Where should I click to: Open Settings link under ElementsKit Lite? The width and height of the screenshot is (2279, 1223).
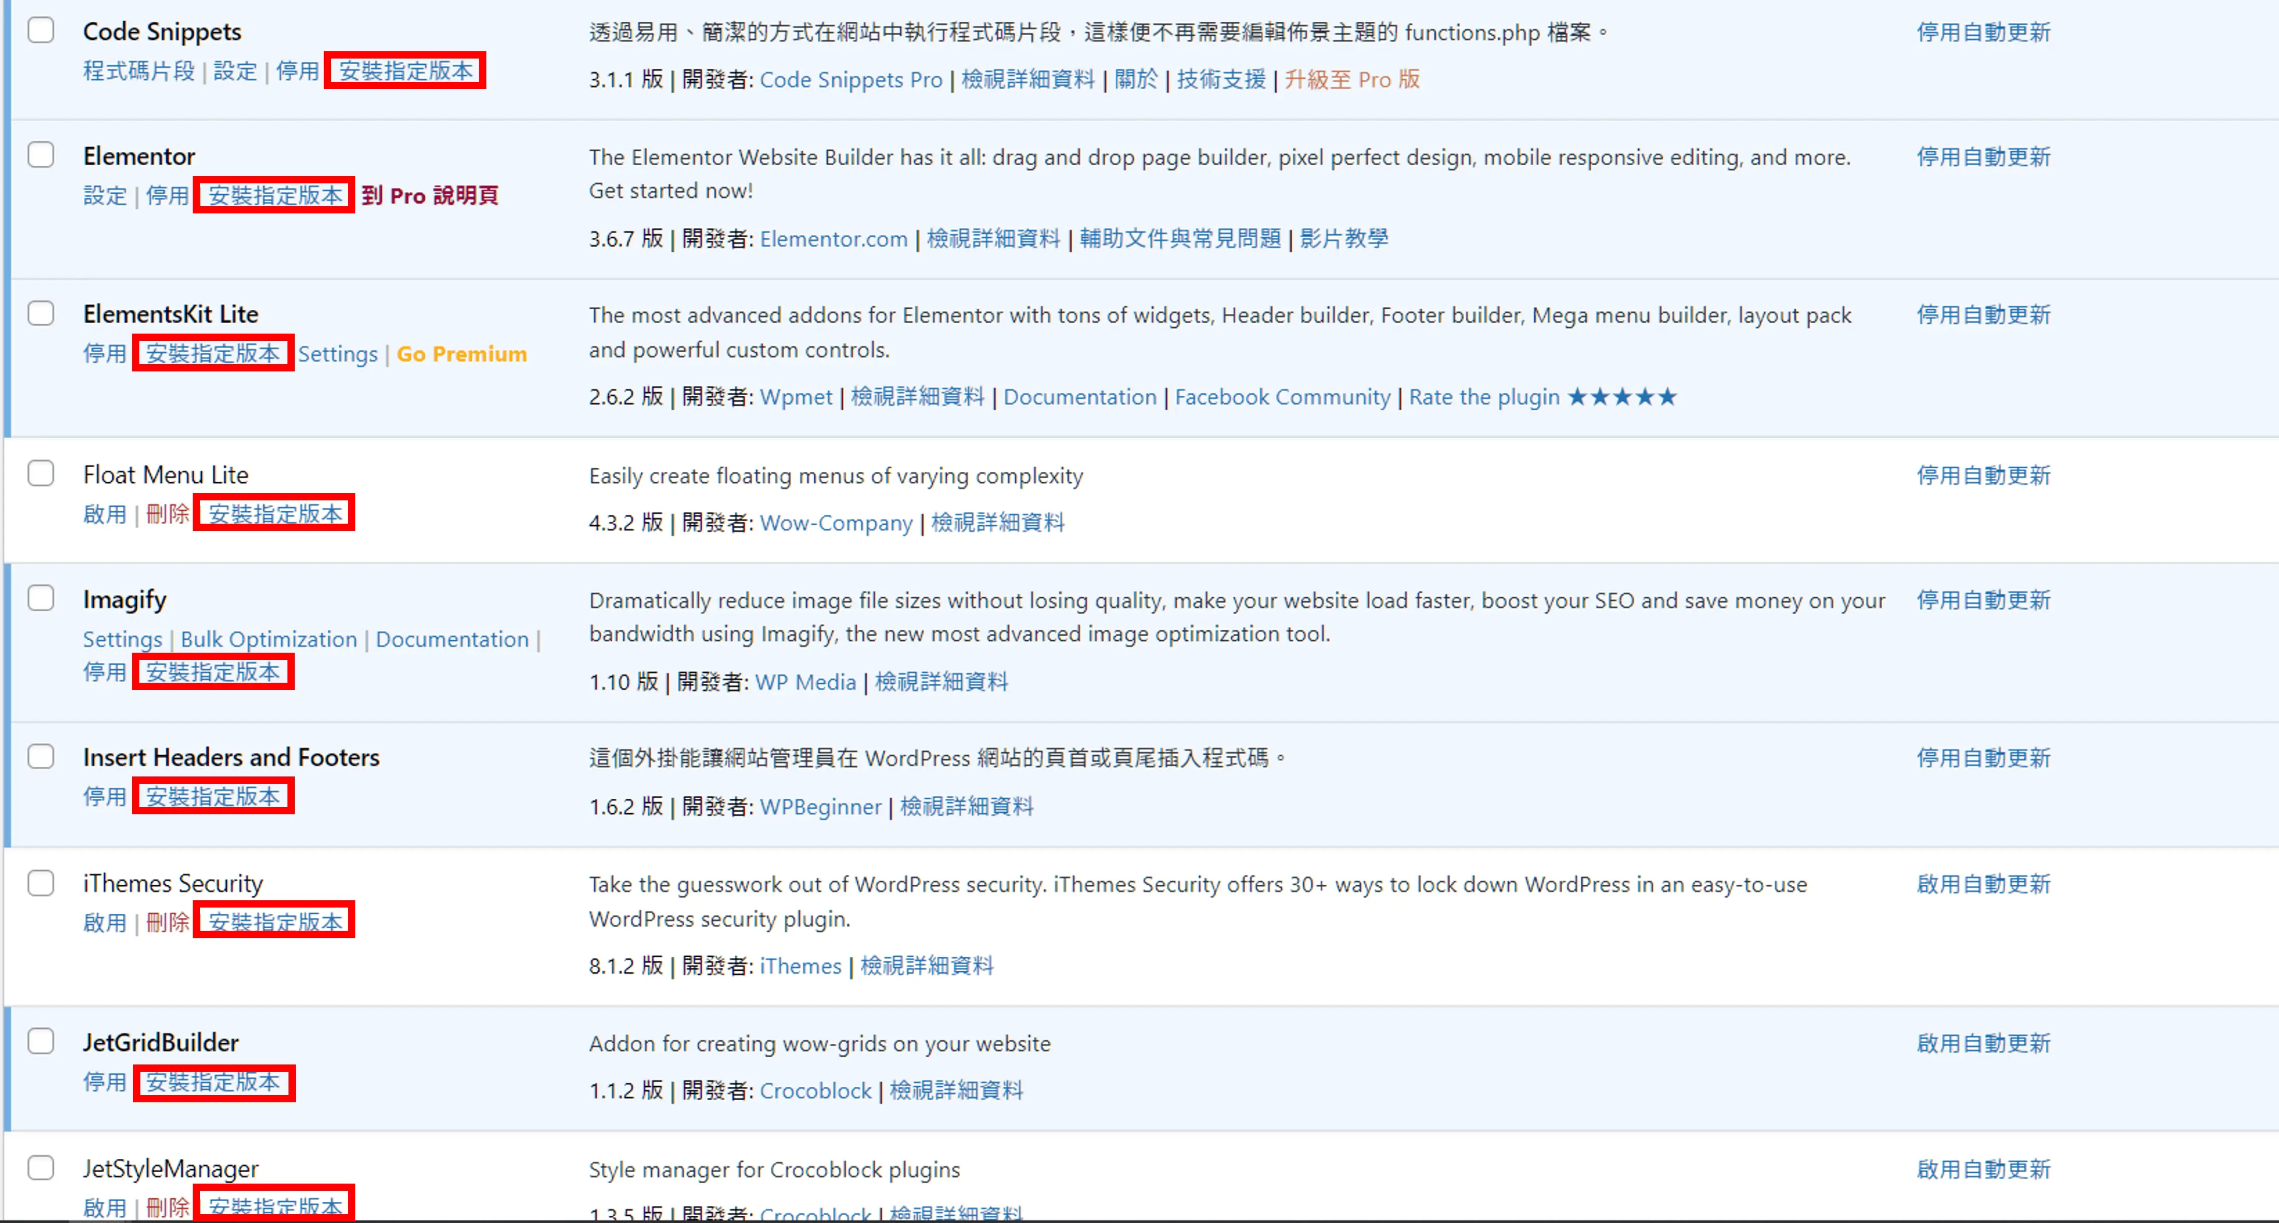point(337,354)
